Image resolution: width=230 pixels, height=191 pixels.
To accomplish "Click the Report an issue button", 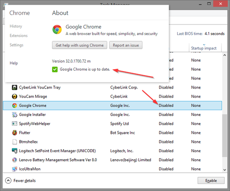I will click(126, 45).
